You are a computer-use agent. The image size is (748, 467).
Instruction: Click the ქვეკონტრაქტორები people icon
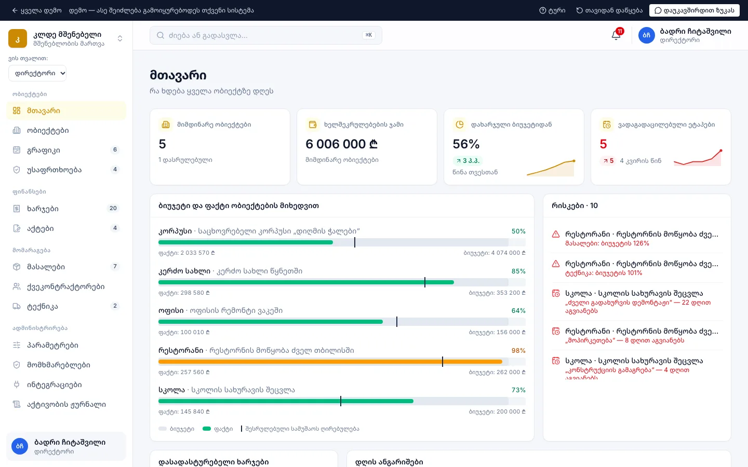pyautogui.click(x=17, y=286)
